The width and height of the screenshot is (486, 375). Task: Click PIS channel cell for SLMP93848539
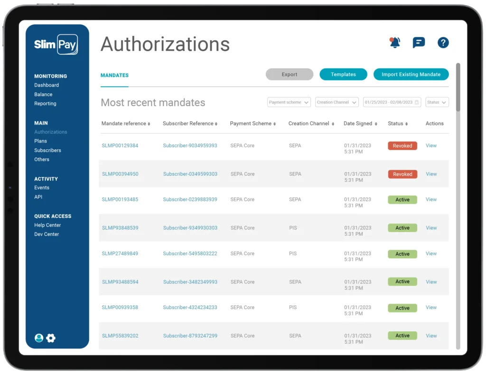(293, 228)
